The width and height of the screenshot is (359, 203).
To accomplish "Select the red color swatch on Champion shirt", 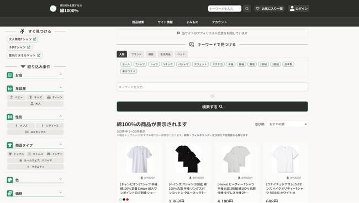I will pyautogui.click(x=128, y=200).
